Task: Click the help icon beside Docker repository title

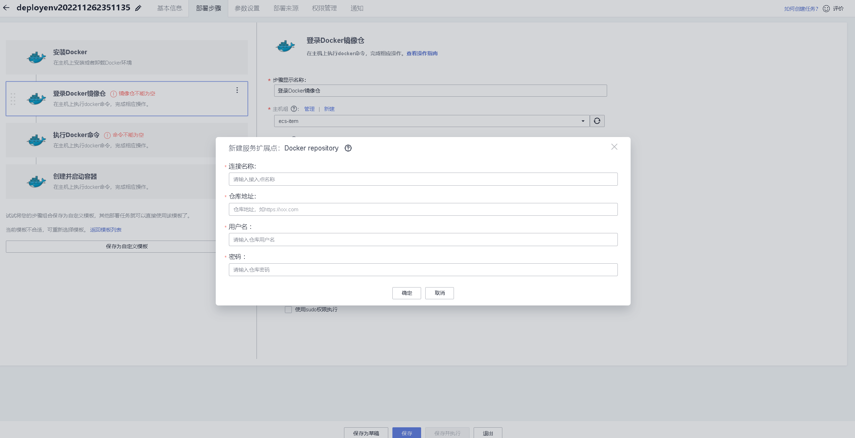Action: (x=348, y=148)
